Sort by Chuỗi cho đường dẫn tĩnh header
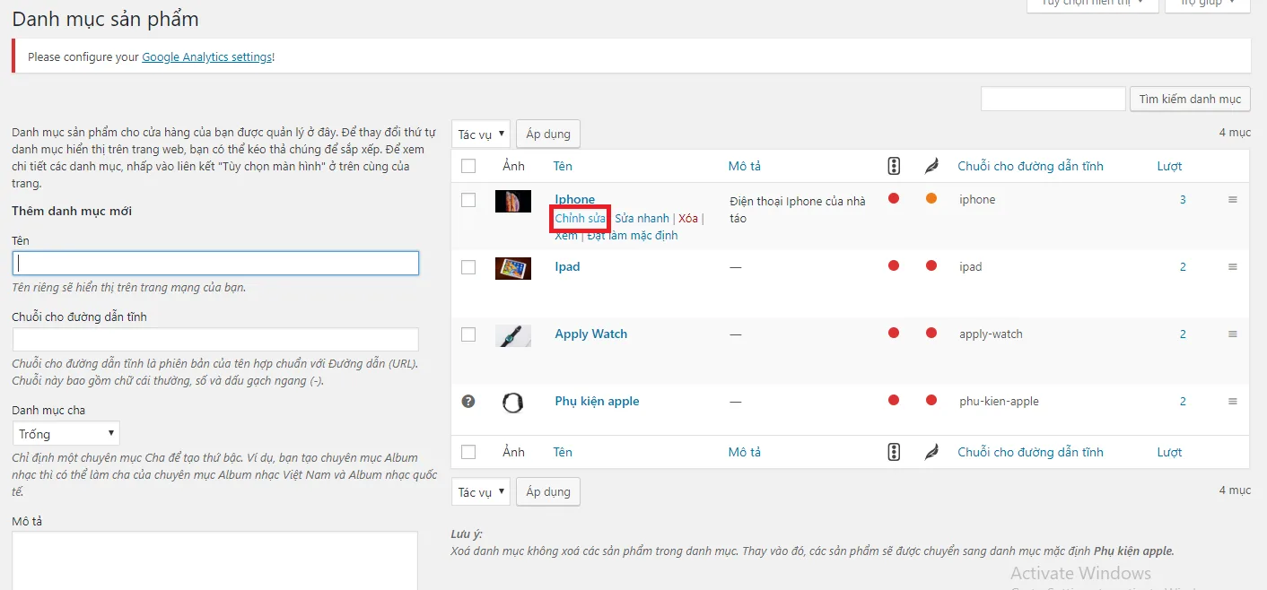This screenshot has width=1267, height=590. [1031, 166]
